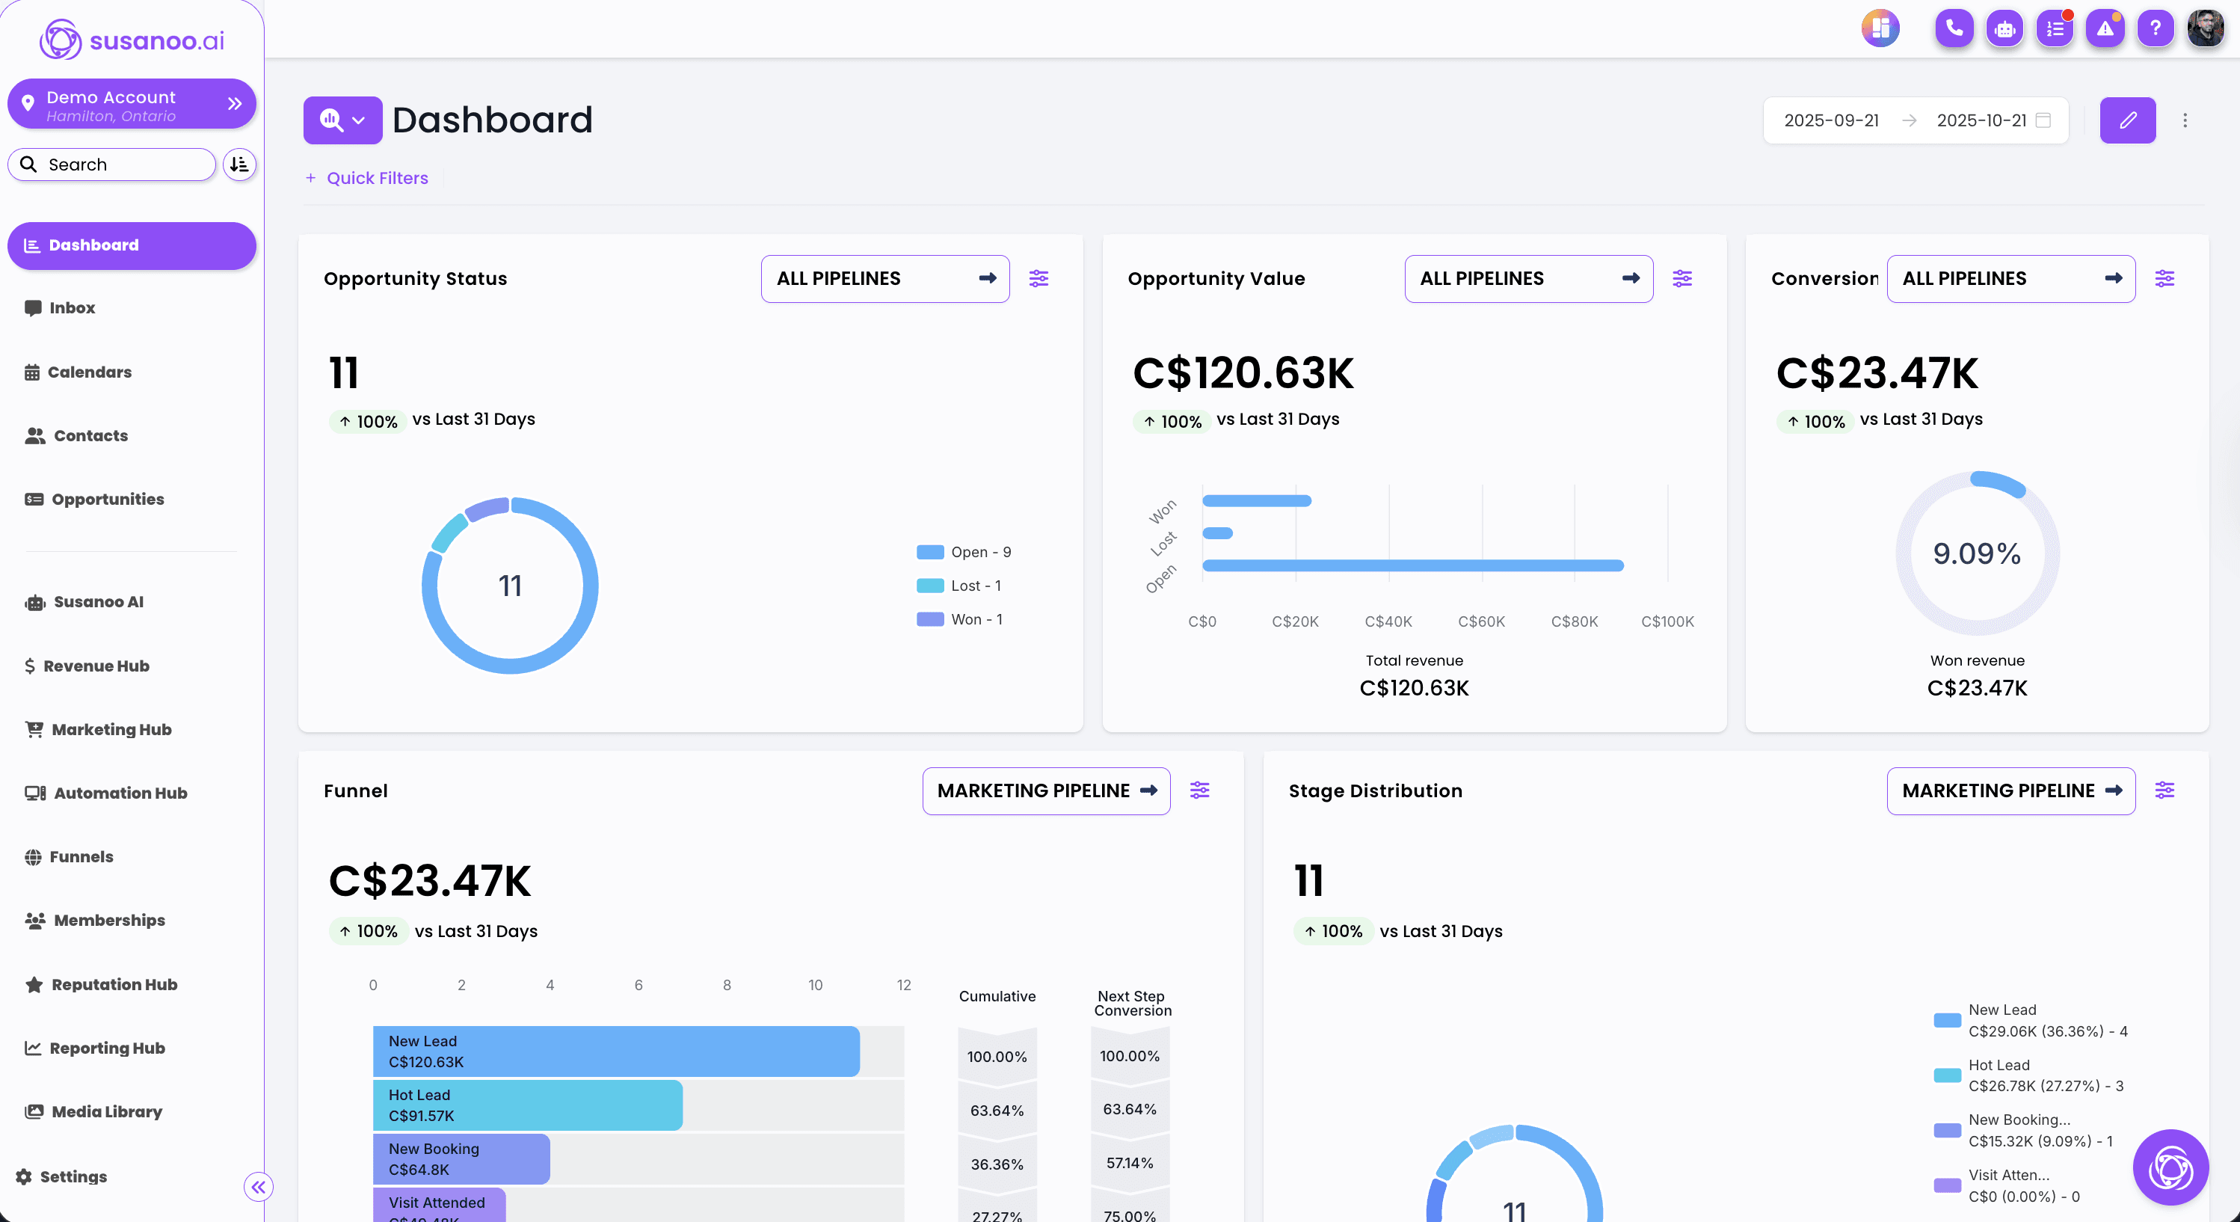
Task: Click the alert warning triangle icon
Action: (x=2105, y=28)
